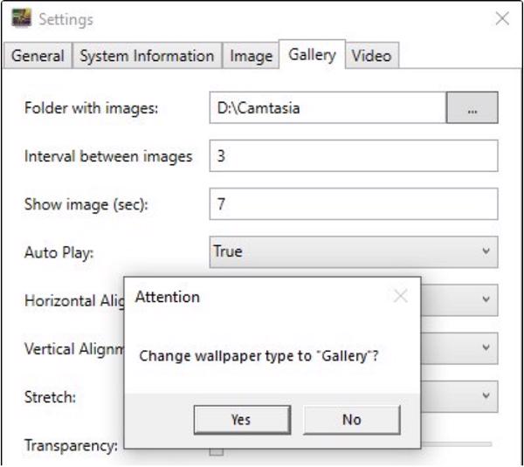
Task: Select the Gallery tab
Action: (312, 55)
